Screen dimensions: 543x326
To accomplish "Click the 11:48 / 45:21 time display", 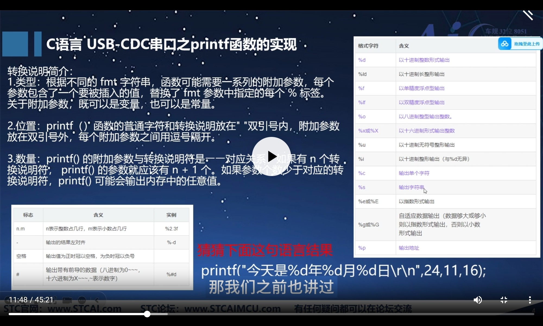I will (x=31, y=300).
